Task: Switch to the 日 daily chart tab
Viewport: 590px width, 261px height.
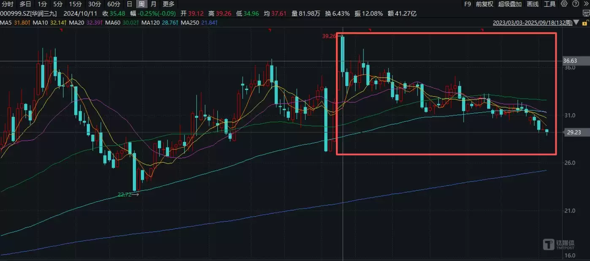Action: coord(130,4)
